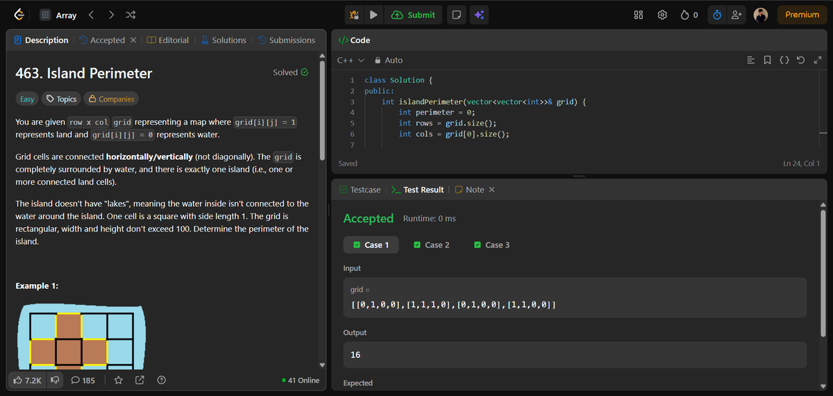833x396 pixels.
Task: Close the Note tab
Action: coord(491,190)
